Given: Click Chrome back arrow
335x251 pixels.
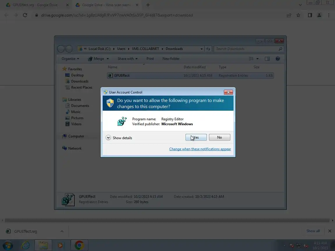Looking at the screenshot, I should click(6, 15).
